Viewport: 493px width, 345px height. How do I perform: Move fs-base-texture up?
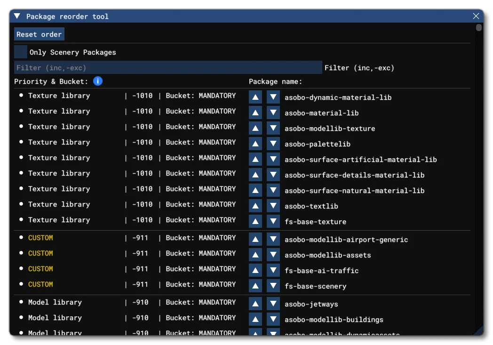(255, 221)
